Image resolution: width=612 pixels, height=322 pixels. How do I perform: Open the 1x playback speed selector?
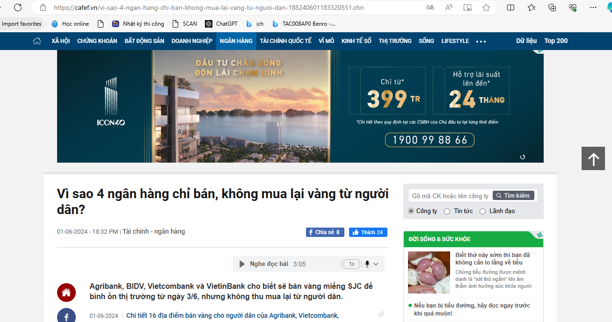(352, 264)
